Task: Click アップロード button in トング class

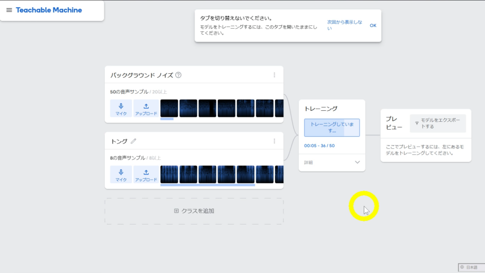Action: pos(146,175)
